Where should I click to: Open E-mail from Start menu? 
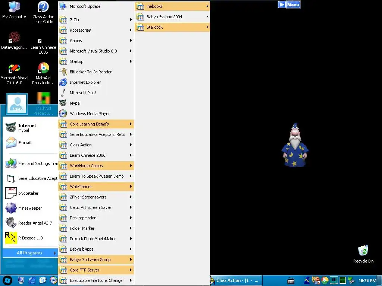29,143
